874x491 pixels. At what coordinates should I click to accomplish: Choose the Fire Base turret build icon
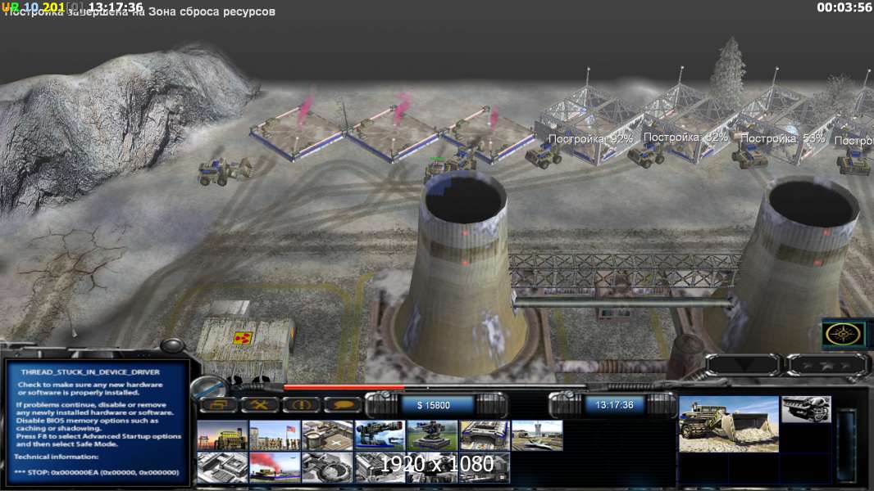pos(432,435)
